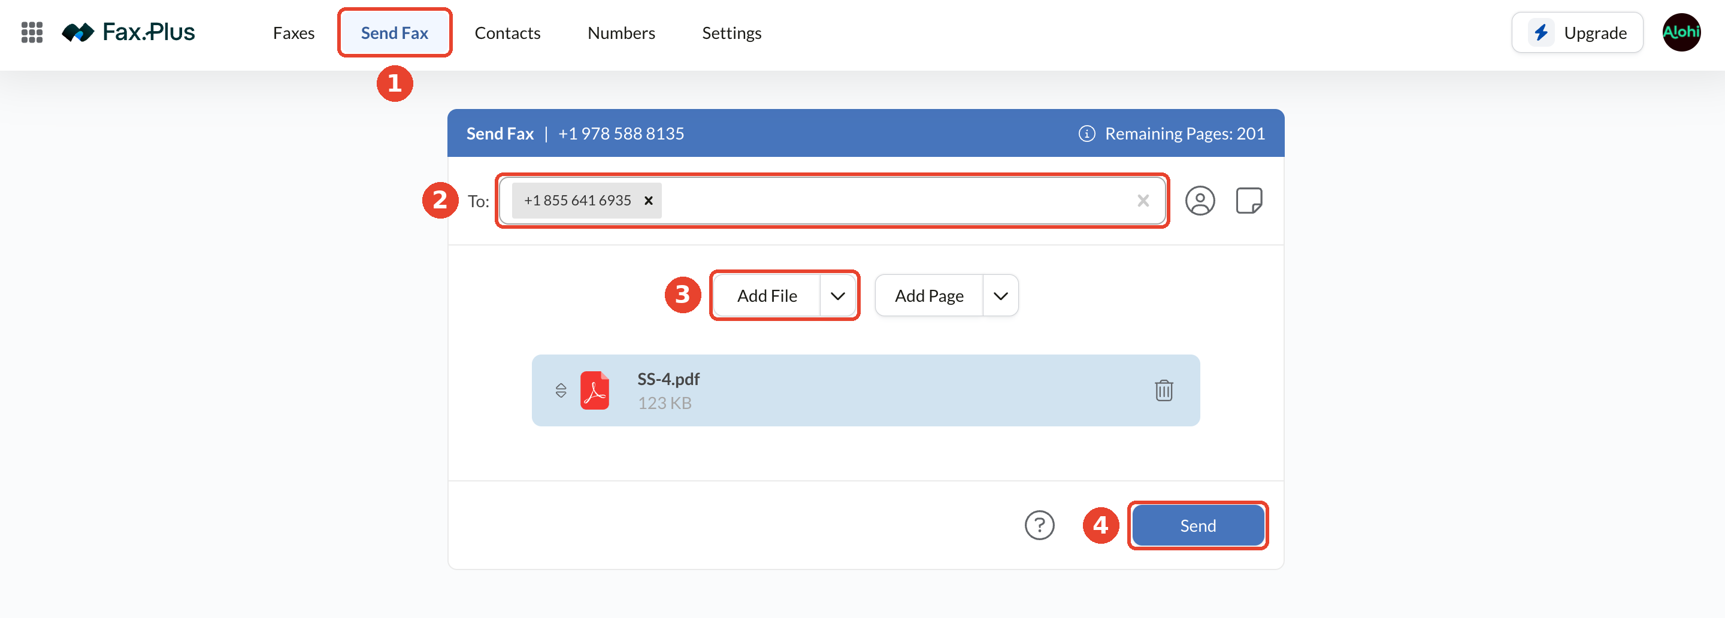Click the reorder handle on SS-4.pdf
Screen dimensions: 1725x618
pos(561,390)
